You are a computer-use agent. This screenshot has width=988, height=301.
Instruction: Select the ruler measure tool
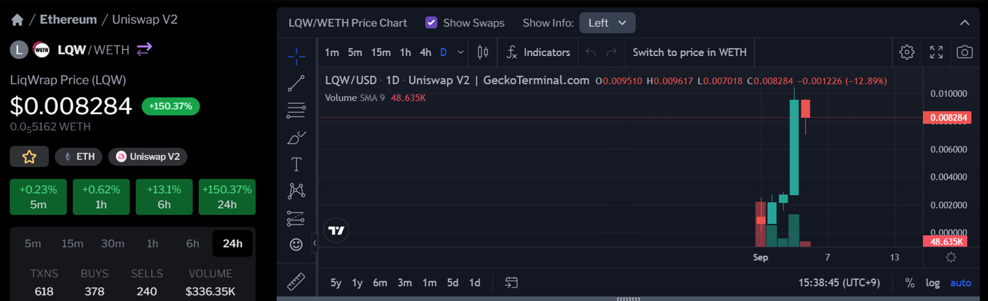(x=296, y=282)
